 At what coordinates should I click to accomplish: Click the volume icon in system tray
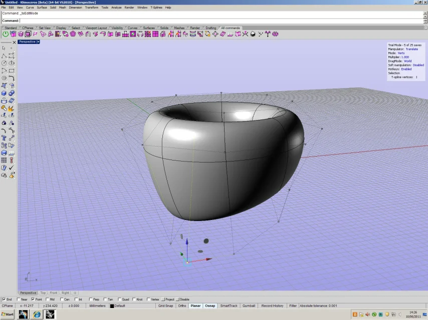point(368,314)
